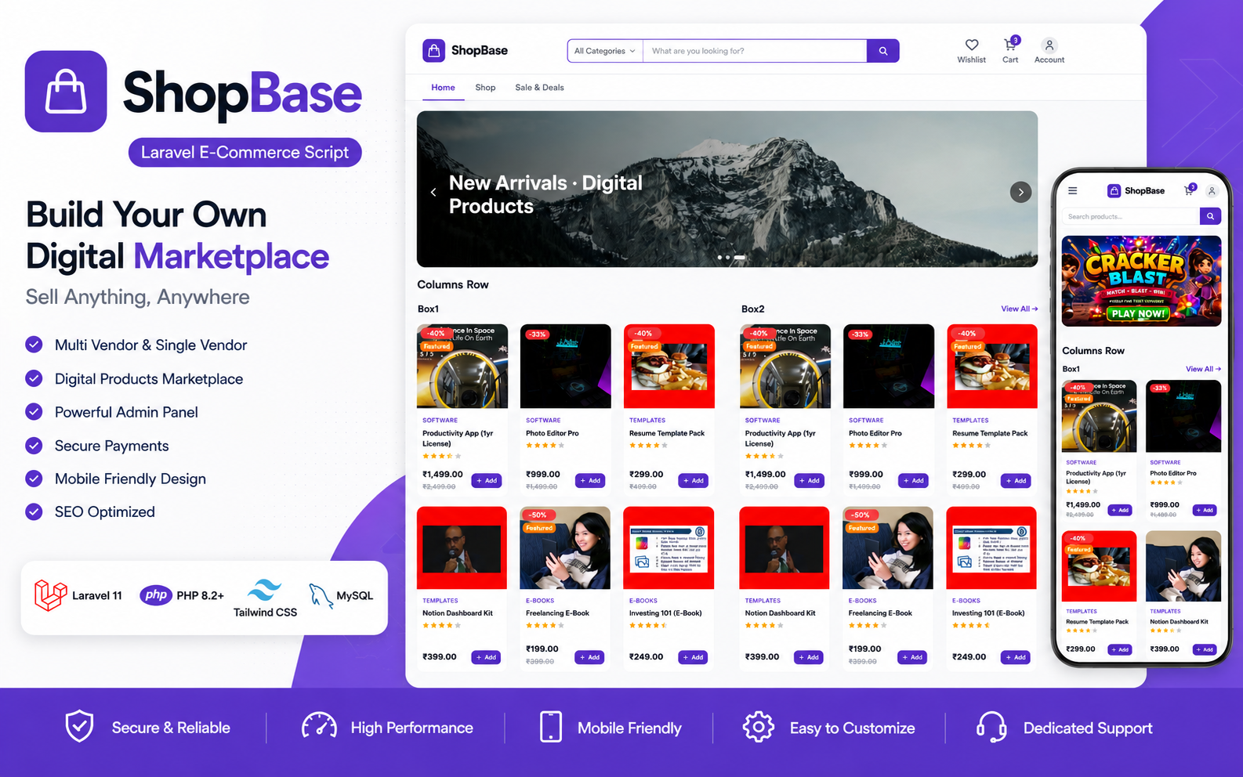
Task: Switch to the Shop tab
Action: tap(485, 88)
